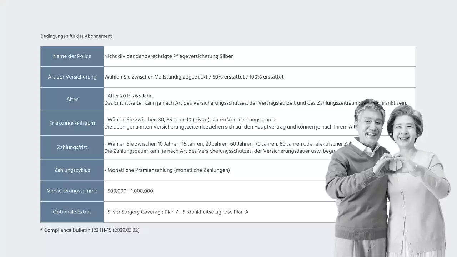Click the 500,000 - 1,000,000 sum text
The image size is (457, 257).
point(129,191)
